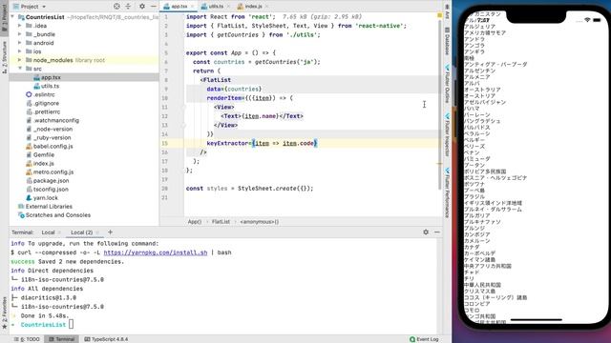Close the app.tsx editor tab
The image size is (611, 343).
192,7
